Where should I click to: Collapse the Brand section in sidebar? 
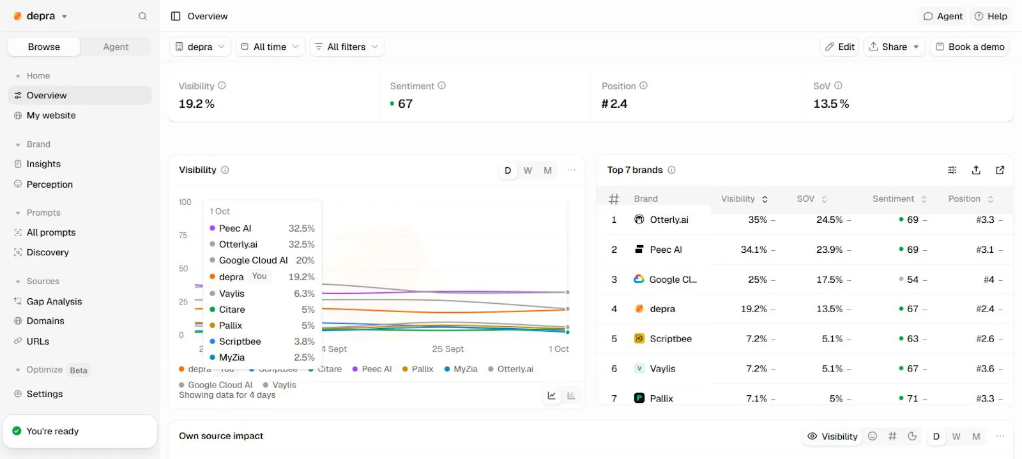pos(32,144)
